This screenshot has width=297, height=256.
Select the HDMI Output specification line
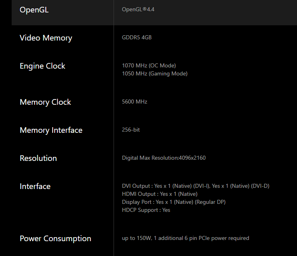click(x=160, y=194)
